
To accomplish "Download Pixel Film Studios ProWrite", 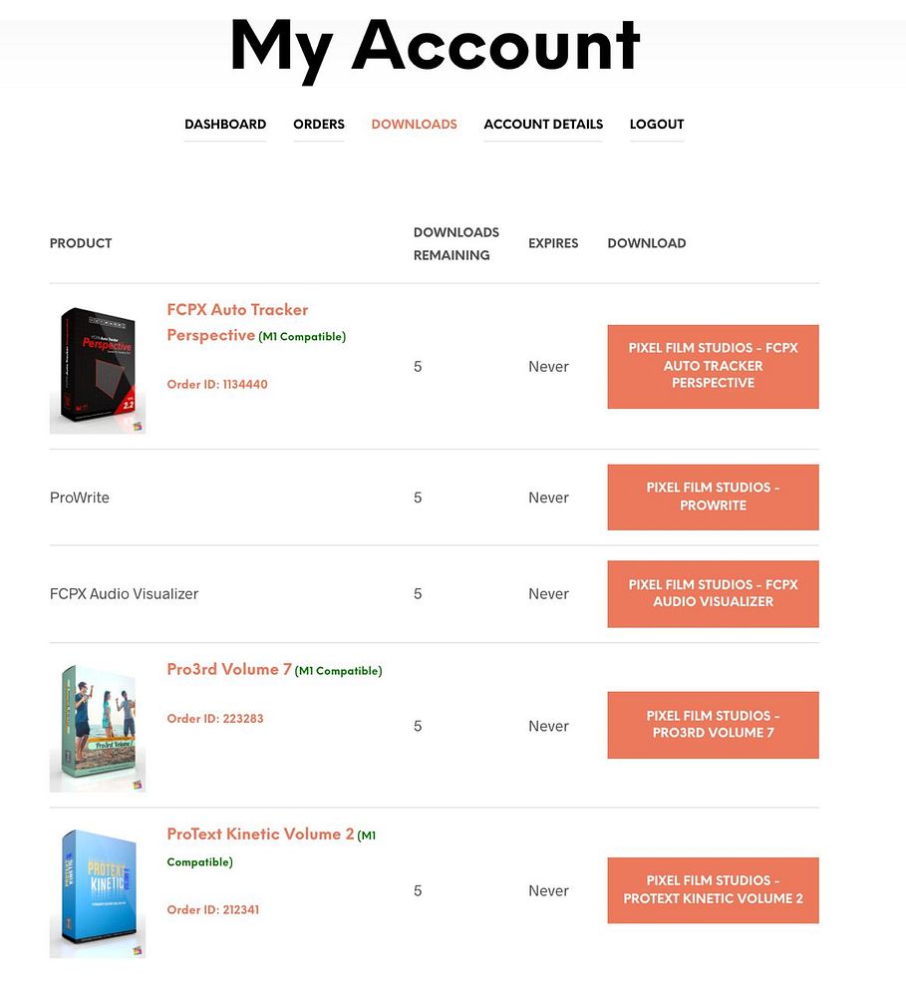I will tap(713, 497).
